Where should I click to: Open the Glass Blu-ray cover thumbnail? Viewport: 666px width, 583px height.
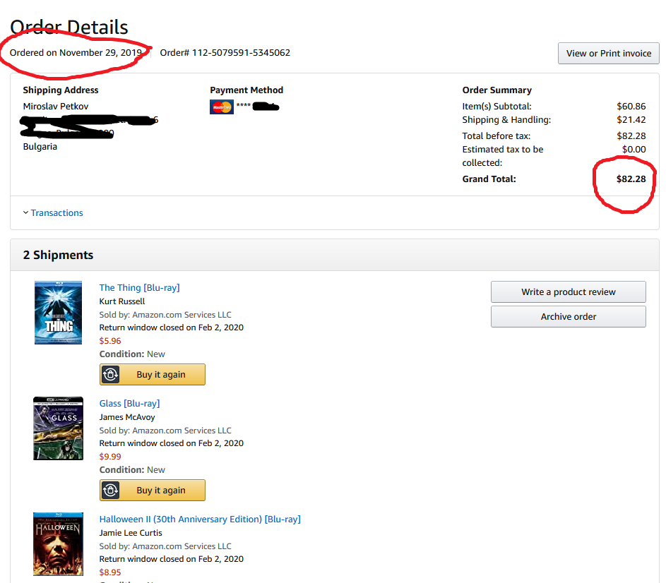coord(58,428)
